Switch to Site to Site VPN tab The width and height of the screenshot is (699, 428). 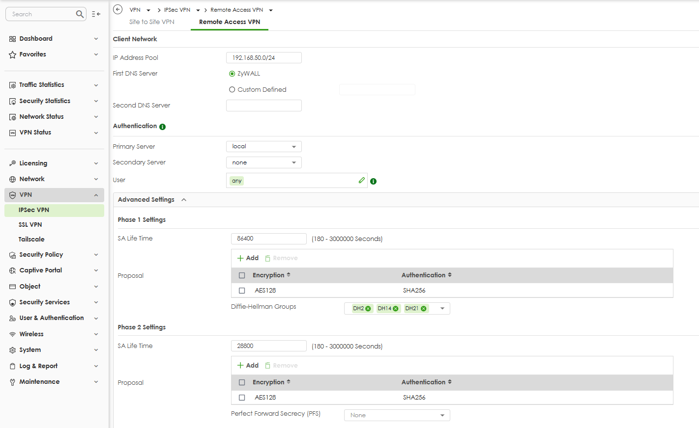pyautogui.click(x=152, y=22)
